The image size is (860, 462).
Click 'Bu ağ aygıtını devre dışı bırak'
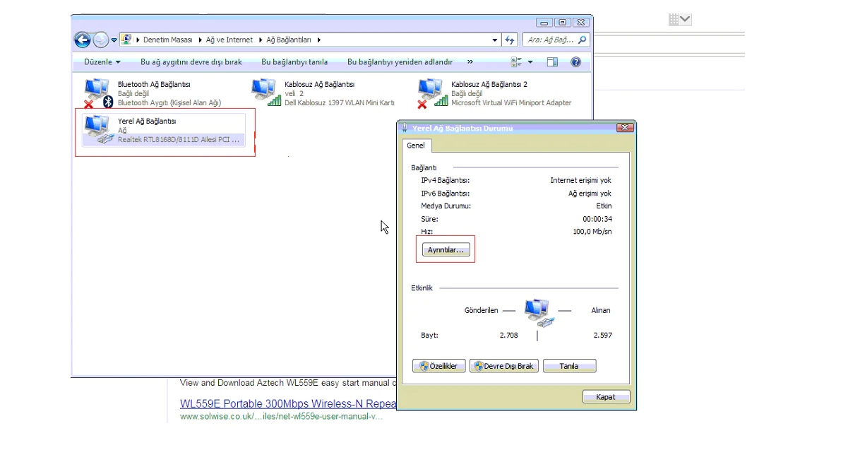tap(191, 62)
